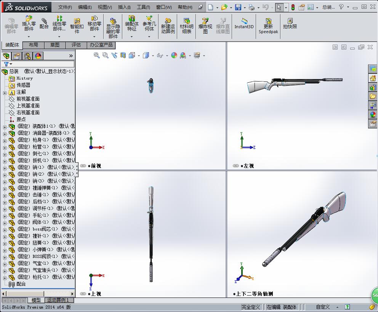Click Show Hidden Components (显示隐藏的零部件)
The width and height of the screenshot is (378, 312).
113,28
